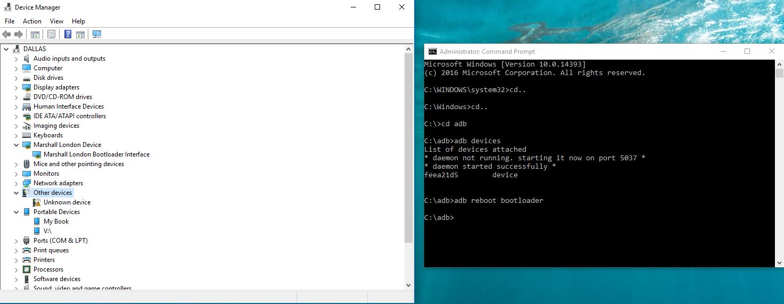This screenshot has width=784, height=304.
Task: Collapse the Portable Devices category
Action: point(16,212)
